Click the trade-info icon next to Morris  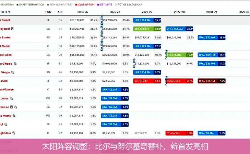(14, 116)
